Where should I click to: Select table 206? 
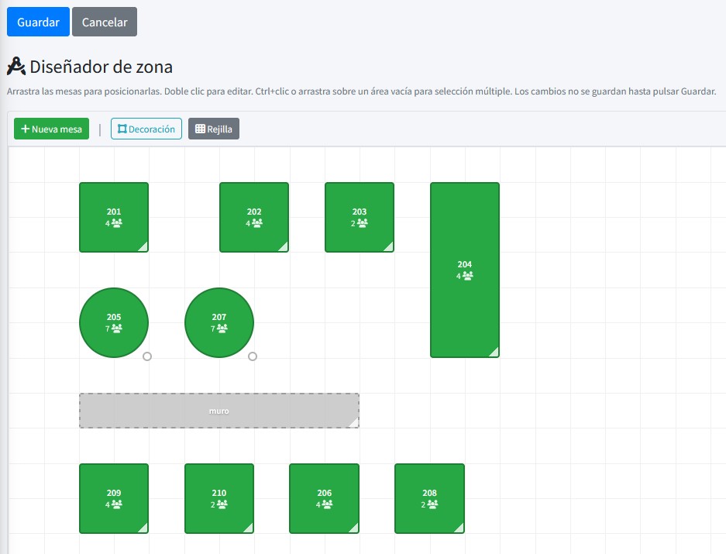coord(324,498)
